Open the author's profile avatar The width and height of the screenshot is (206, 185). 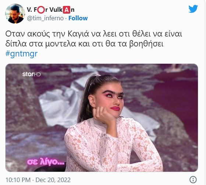(15, 14)
